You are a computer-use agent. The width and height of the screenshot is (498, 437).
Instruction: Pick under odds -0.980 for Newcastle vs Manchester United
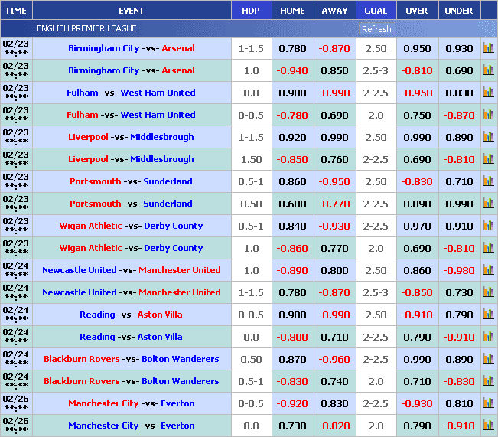point(459,270)
